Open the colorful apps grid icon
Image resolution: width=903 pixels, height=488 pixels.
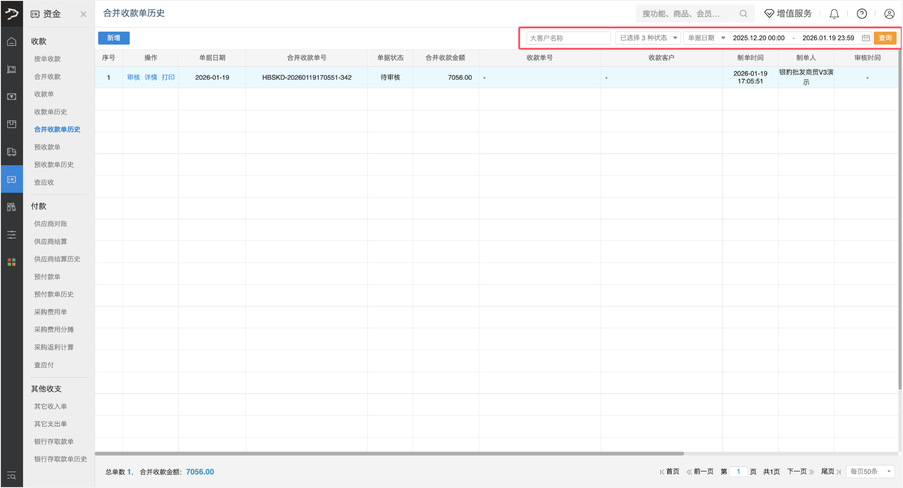(x=12, y=262)
